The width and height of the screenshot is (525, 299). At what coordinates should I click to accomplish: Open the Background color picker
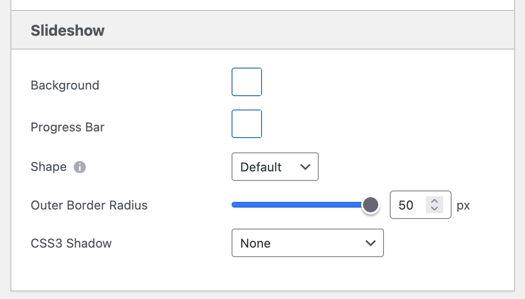[246, 82]
